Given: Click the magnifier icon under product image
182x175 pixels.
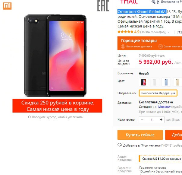Looking at the screenshot, I should pyautogui.click(x=30, y=117).
